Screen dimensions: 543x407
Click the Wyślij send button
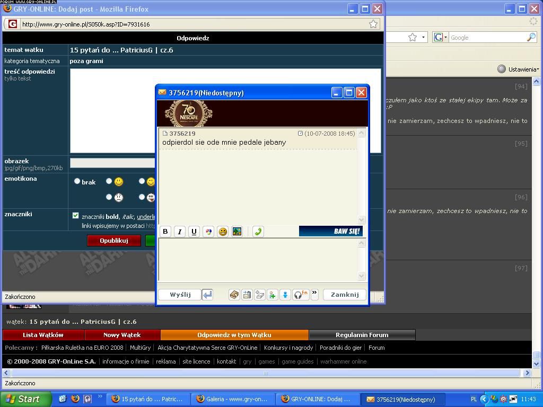(x=180, y=295)
